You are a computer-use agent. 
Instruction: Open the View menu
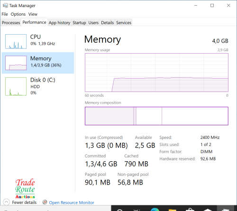click(33, 14)
